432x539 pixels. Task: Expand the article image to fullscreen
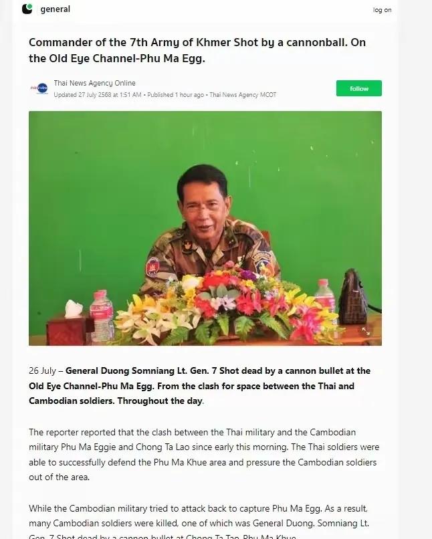[366, 332]
